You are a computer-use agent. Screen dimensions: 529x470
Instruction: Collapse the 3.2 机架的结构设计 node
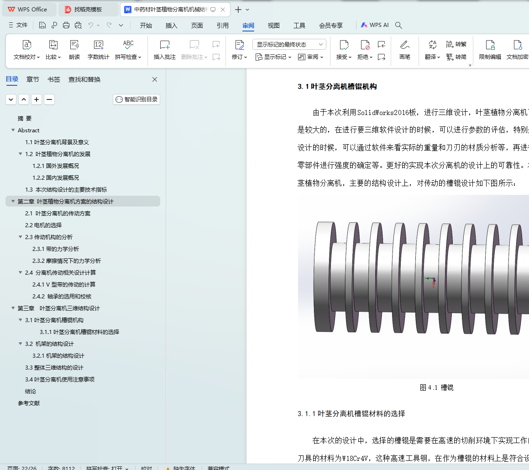click(x=20, y=344)
